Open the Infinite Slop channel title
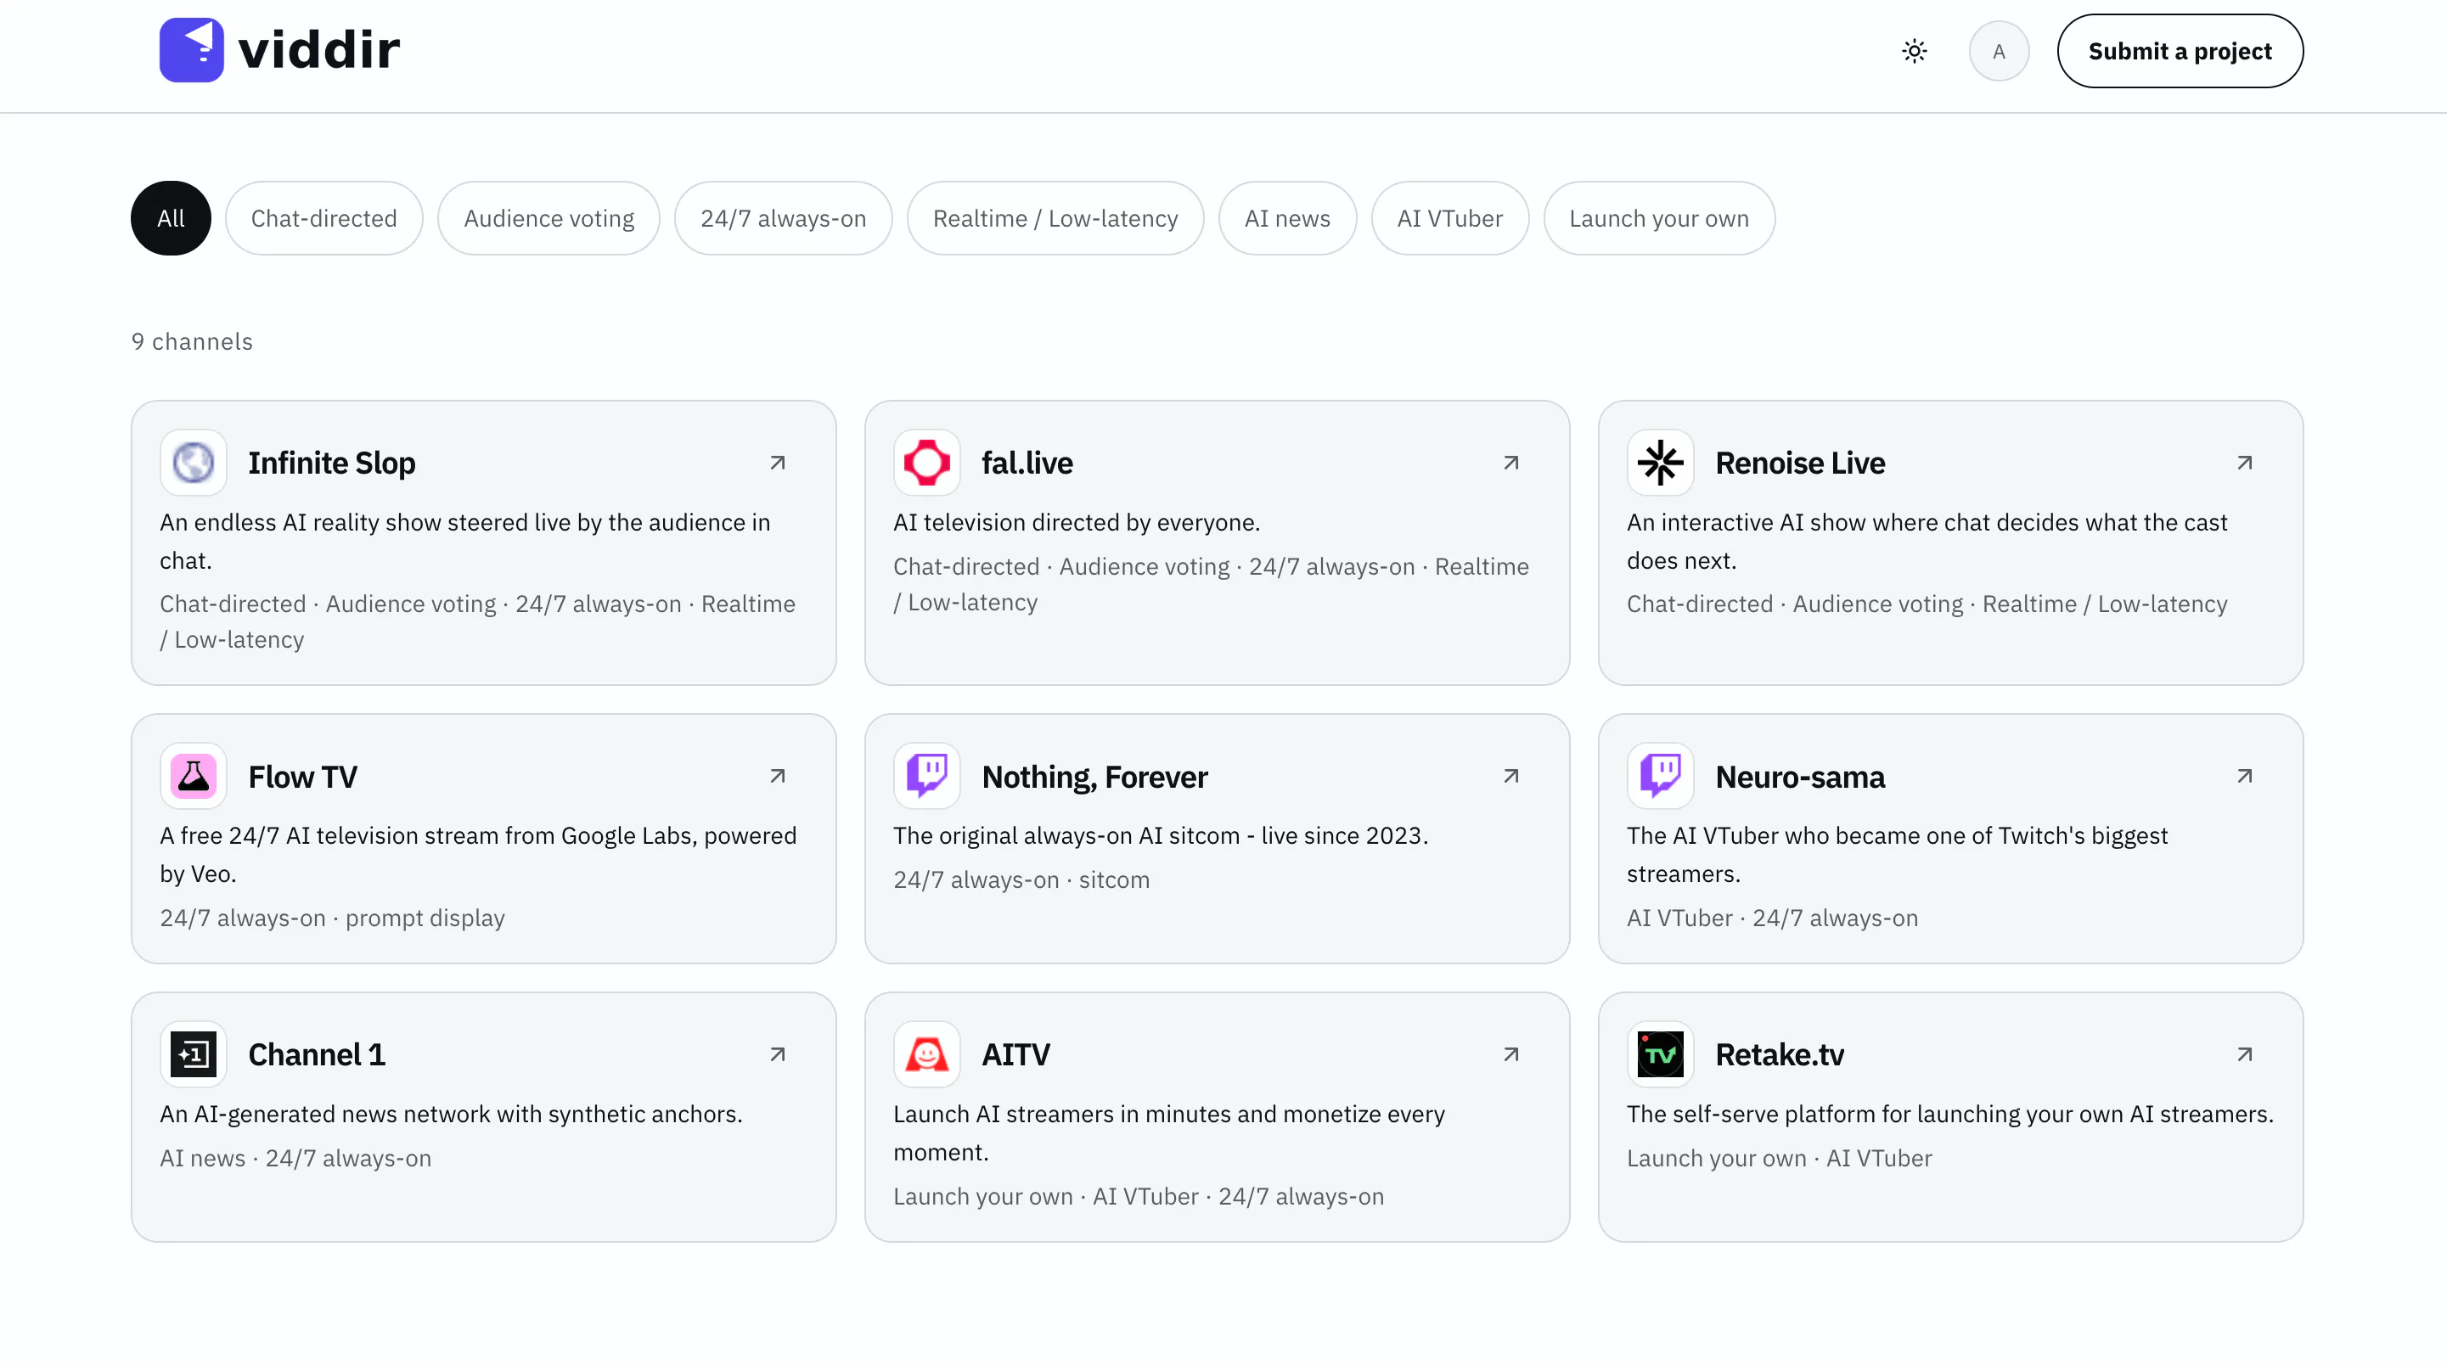 click(331, 463)
